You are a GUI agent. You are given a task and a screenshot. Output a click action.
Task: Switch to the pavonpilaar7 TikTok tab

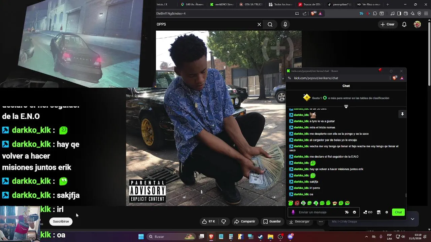click(x=339, y=4)
